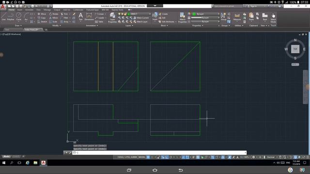The width and height of the screenshot is (310, 174).
Task: Select the Mirror tool
Action: coord(54,18)
